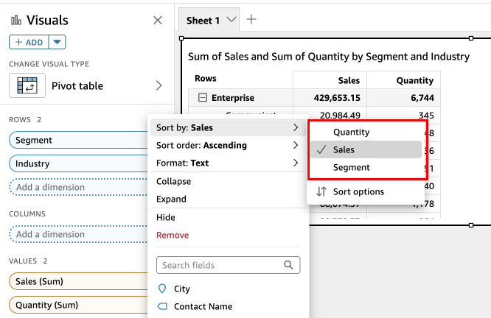This screenshot has width=491, height=318.
Task: Select the City location field
Action: click(x=181, y=289)
